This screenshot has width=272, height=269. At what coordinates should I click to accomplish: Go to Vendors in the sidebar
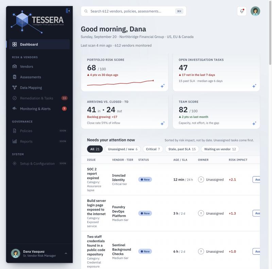click(x=39, y=66)
